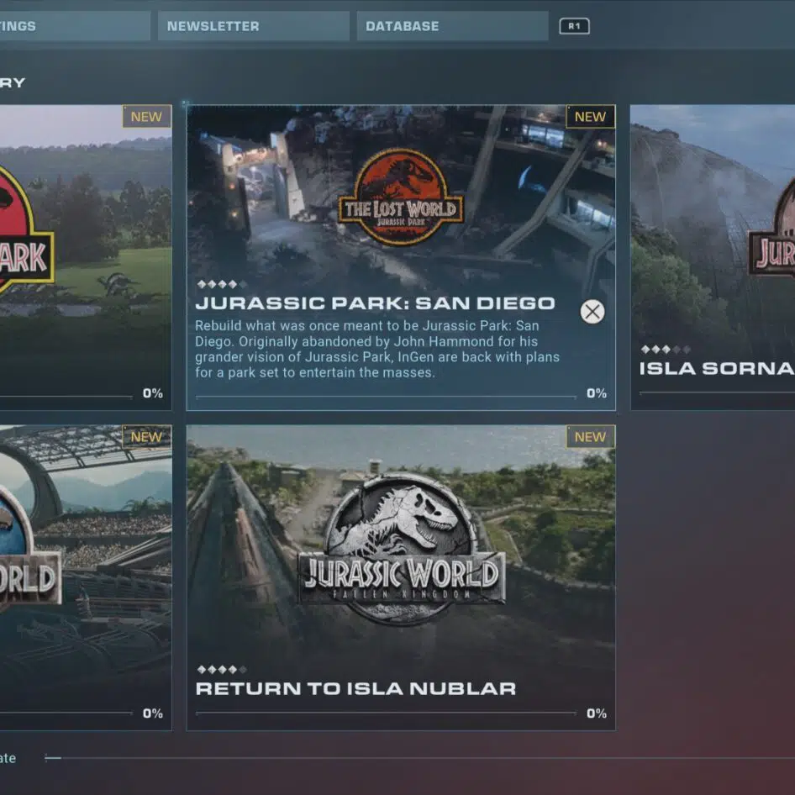
Task: Click the 0% value on the San Diego card
Action: point(597,393)
